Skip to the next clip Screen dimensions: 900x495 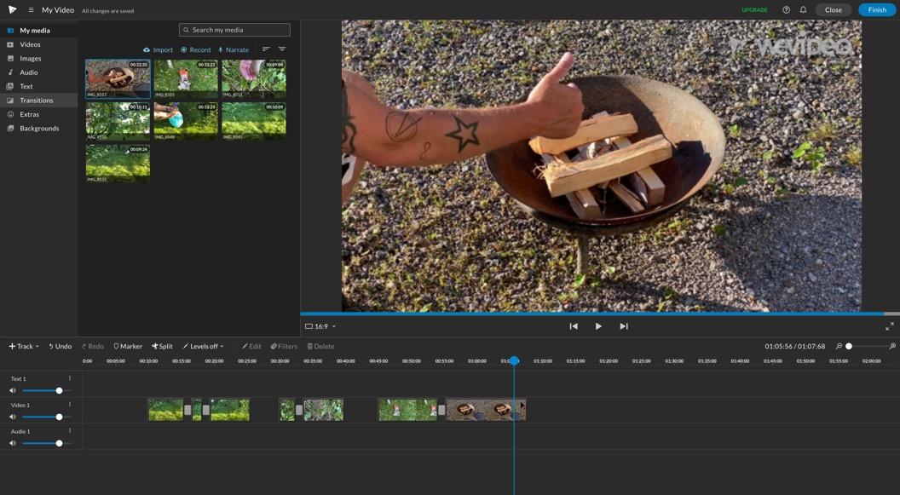(624, 325)
